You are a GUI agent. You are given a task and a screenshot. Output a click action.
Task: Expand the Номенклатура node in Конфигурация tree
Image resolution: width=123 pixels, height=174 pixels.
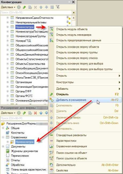[x=8, y=27]
